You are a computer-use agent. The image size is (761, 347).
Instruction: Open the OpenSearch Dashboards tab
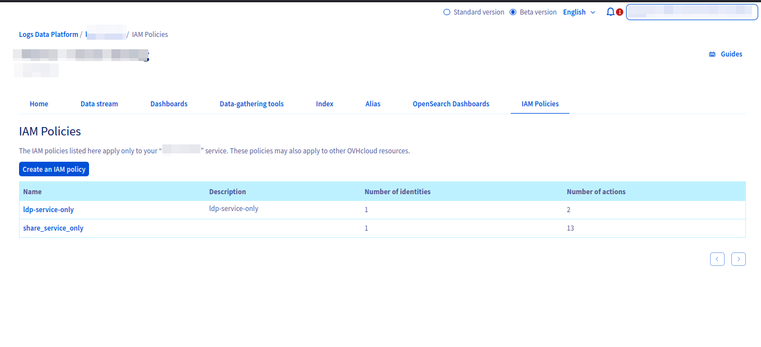click(451, 104)
